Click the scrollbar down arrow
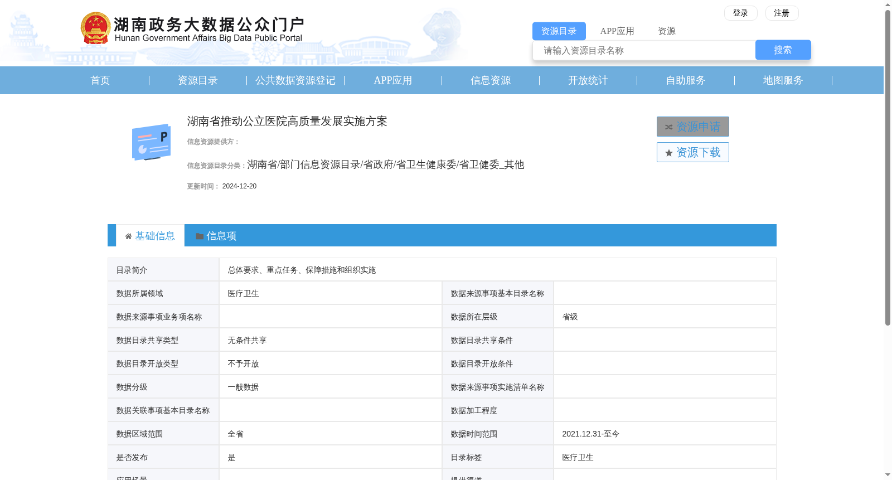The width and height of the screenshot is (892, 480). pyautogui.click(x=888, y=475)
